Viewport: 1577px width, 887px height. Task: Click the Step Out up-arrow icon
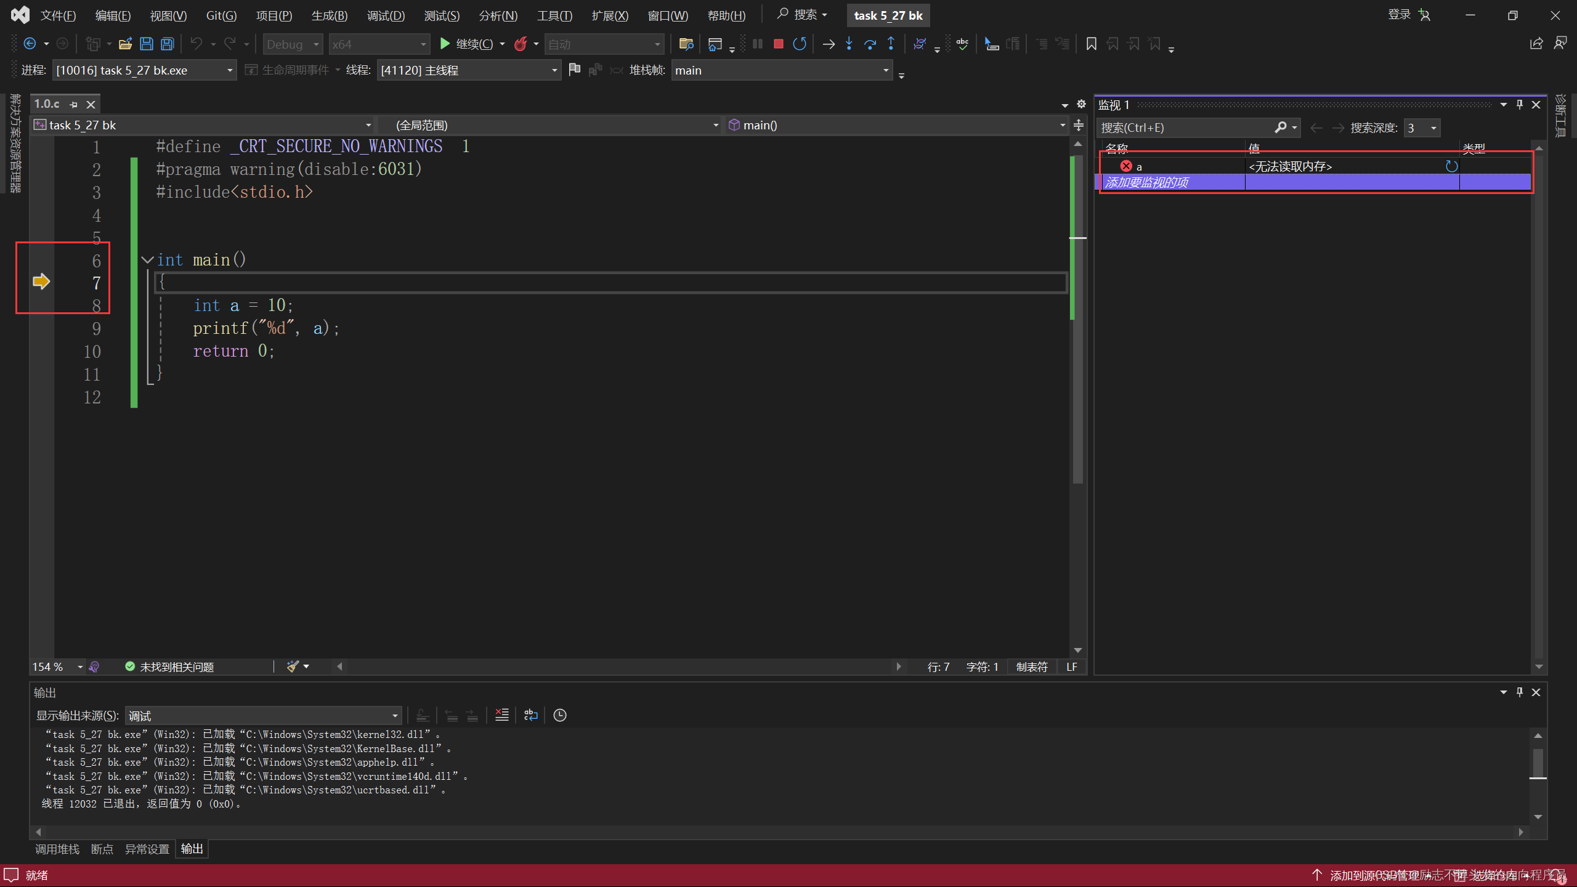click(891, 44)
